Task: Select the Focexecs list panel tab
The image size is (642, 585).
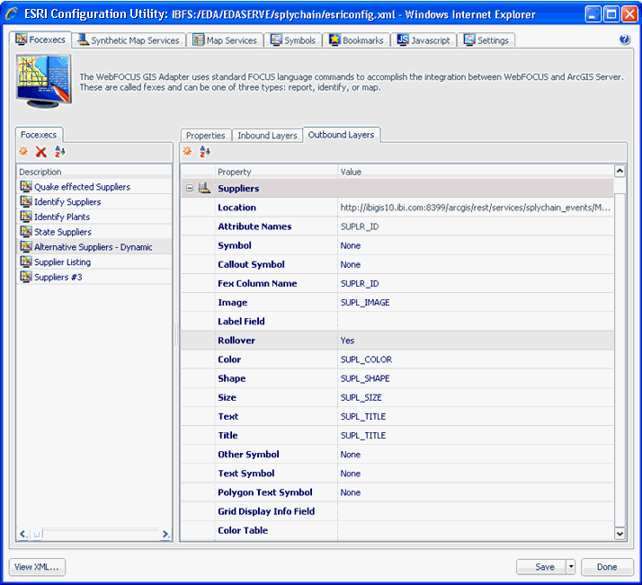Action: (x=39, y=135)
